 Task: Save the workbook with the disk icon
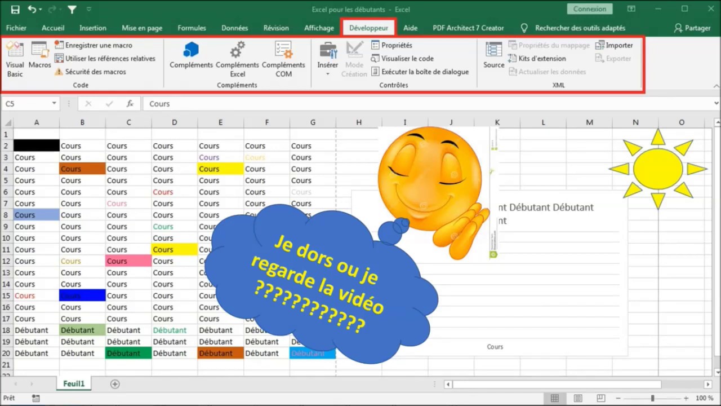click(15, 10)
